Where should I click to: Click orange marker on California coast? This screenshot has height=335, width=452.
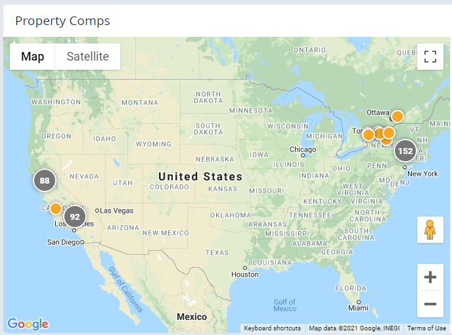point(55,208)
